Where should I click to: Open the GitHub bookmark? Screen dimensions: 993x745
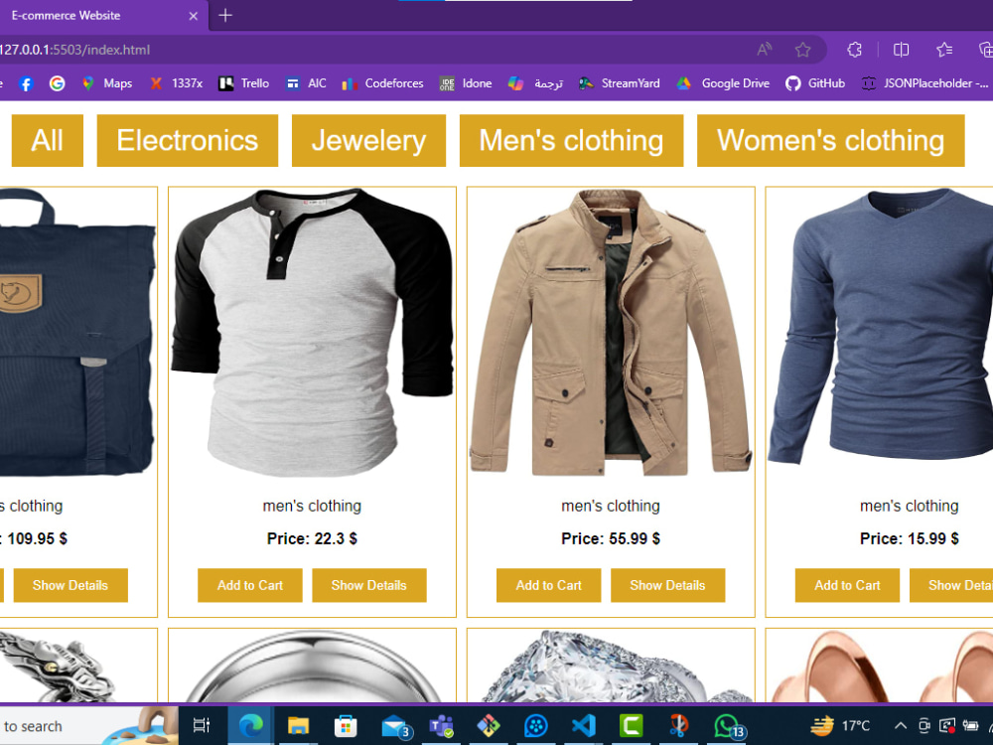pos(814,83)
